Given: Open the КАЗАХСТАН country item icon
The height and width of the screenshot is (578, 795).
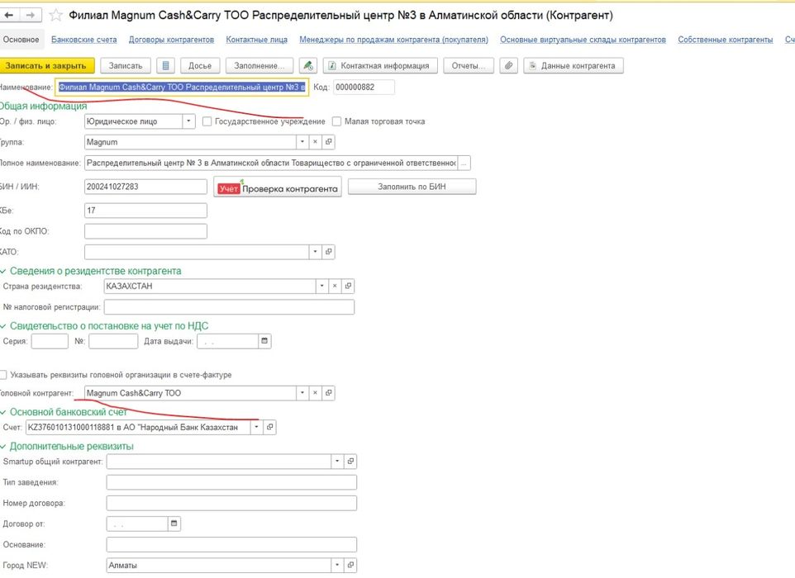Looking at the screenshot, I should [x=348, y=287].
